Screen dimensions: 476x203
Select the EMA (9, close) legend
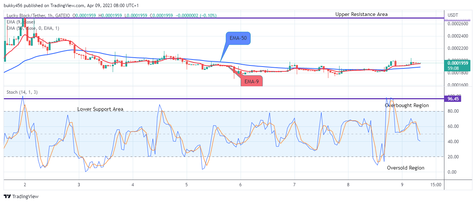coord(21,22)
